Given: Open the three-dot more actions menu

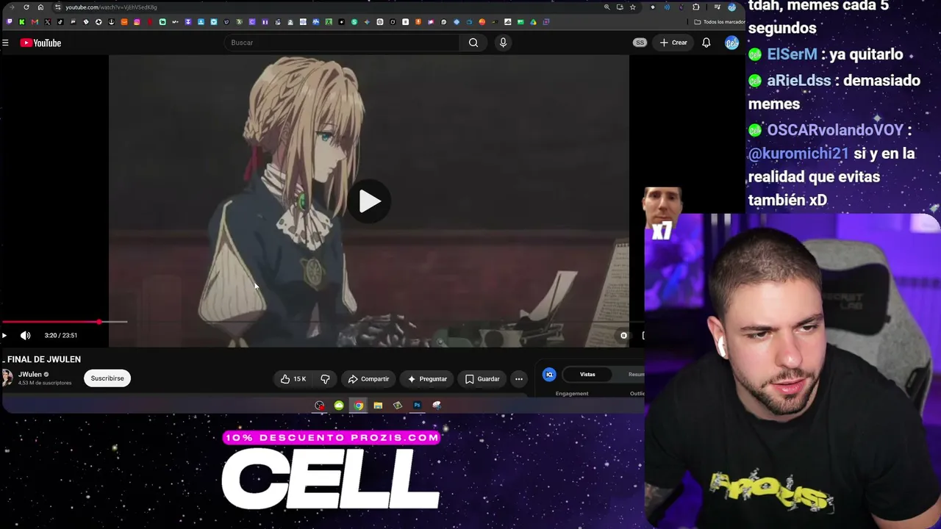Looking at the screenshot, I should (519, 379).
